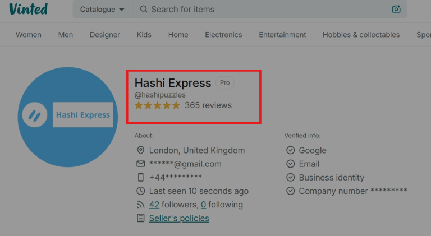Open the Women category menu
The image size is (431, 236).
[29, 35]
